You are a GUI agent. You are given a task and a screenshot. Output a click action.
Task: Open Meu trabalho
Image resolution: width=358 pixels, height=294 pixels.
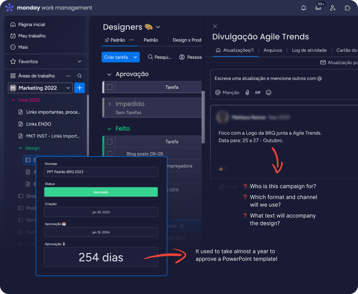[28, 36]
